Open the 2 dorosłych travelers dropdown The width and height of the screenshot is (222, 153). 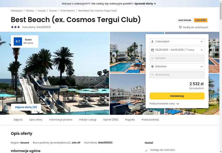pyautogui.click(x=177, y=42)
